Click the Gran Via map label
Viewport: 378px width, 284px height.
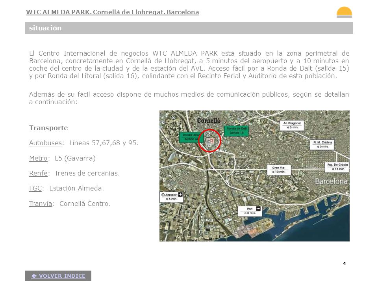[279, 170]
